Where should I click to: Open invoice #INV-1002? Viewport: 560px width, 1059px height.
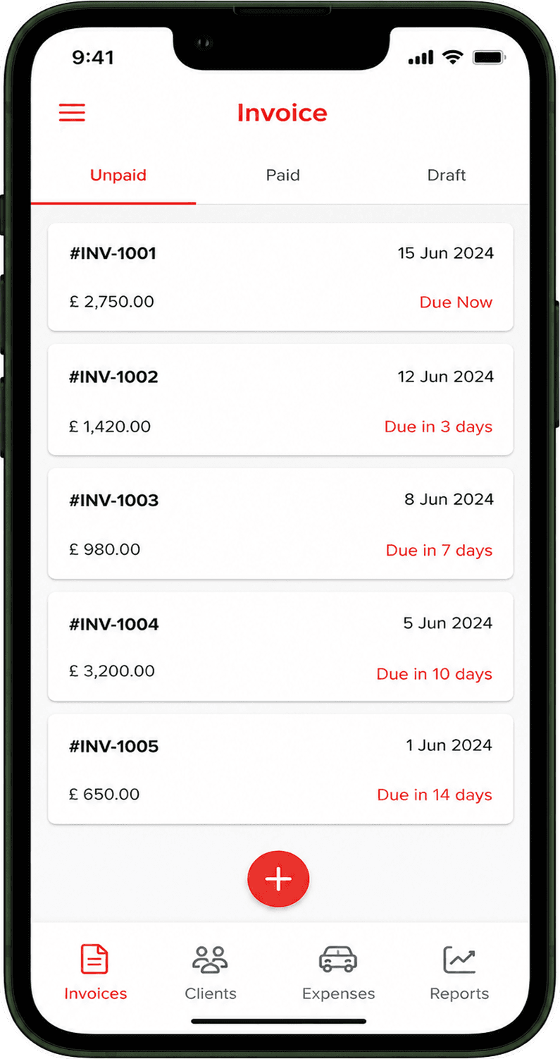(280, 400)
